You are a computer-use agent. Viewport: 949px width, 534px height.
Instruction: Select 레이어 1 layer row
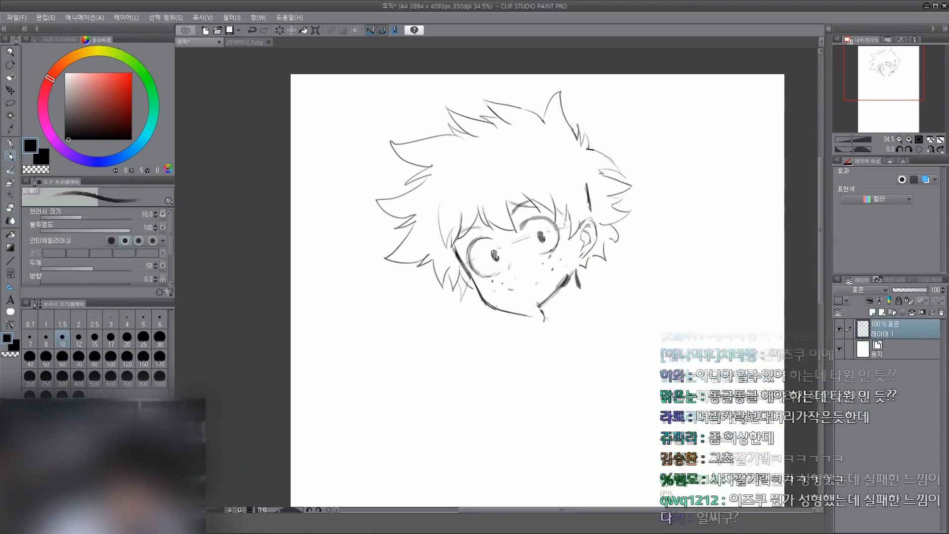[898, 329]
